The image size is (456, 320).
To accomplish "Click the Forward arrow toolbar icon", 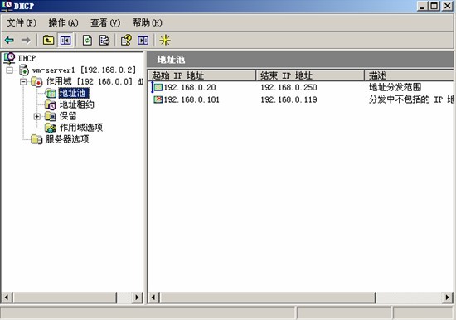I will [x=26, y=40].
